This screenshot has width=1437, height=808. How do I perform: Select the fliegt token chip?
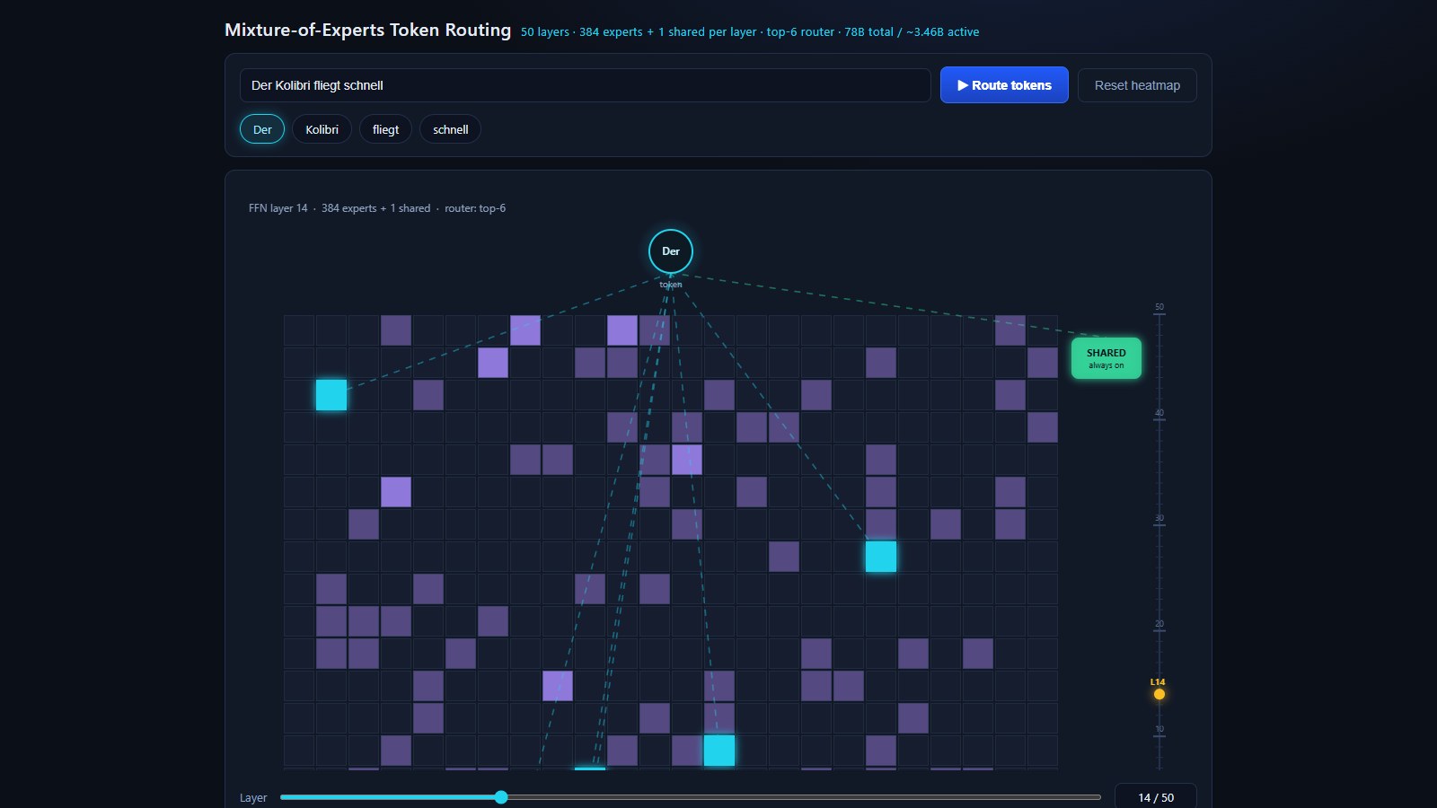385,129
